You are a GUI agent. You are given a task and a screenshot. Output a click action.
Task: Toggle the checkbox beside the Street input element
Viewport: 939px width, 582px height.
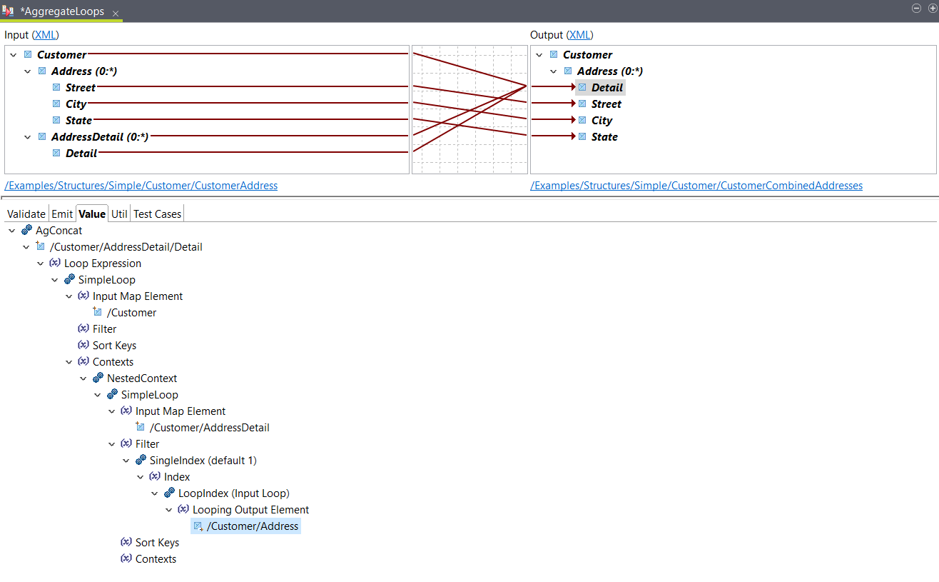click(56, 87)
